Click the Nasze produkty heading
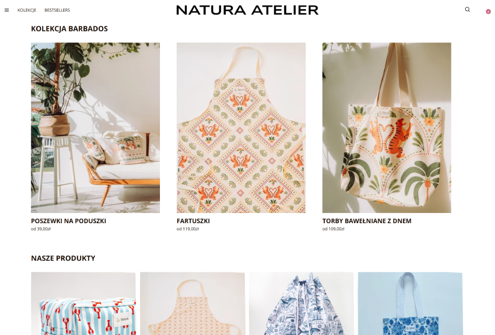 point(63,258)
